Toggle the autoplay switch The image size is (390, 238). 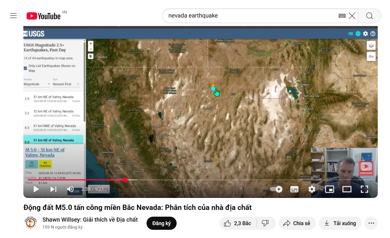276,189
